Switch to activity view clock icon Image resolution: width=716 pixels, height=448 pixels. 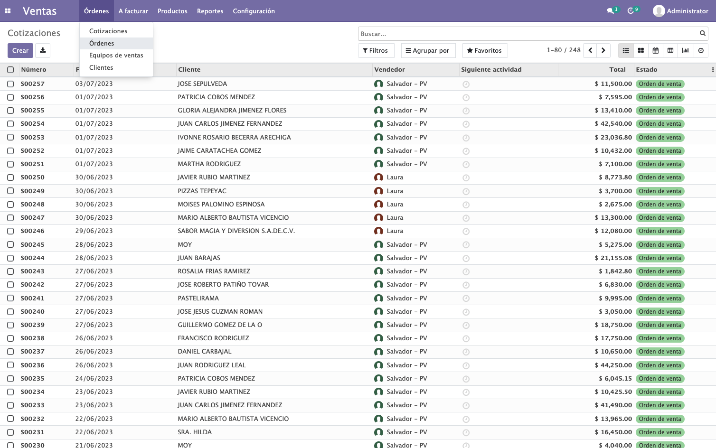coord(701,50)
